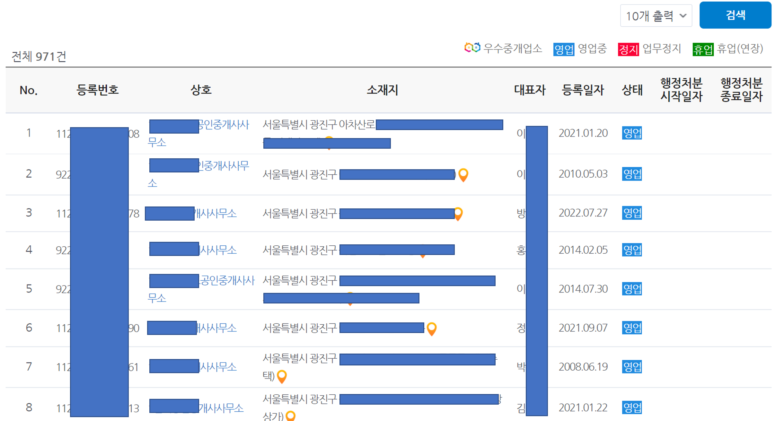Viewport: 784px width, 421px height.
Task: Click the map pin icon in row 7
Action: click(x=282, y=376)
